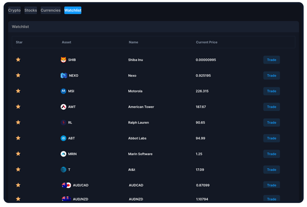Toggle the star for Ralph Lauren

tap(18, 122)
